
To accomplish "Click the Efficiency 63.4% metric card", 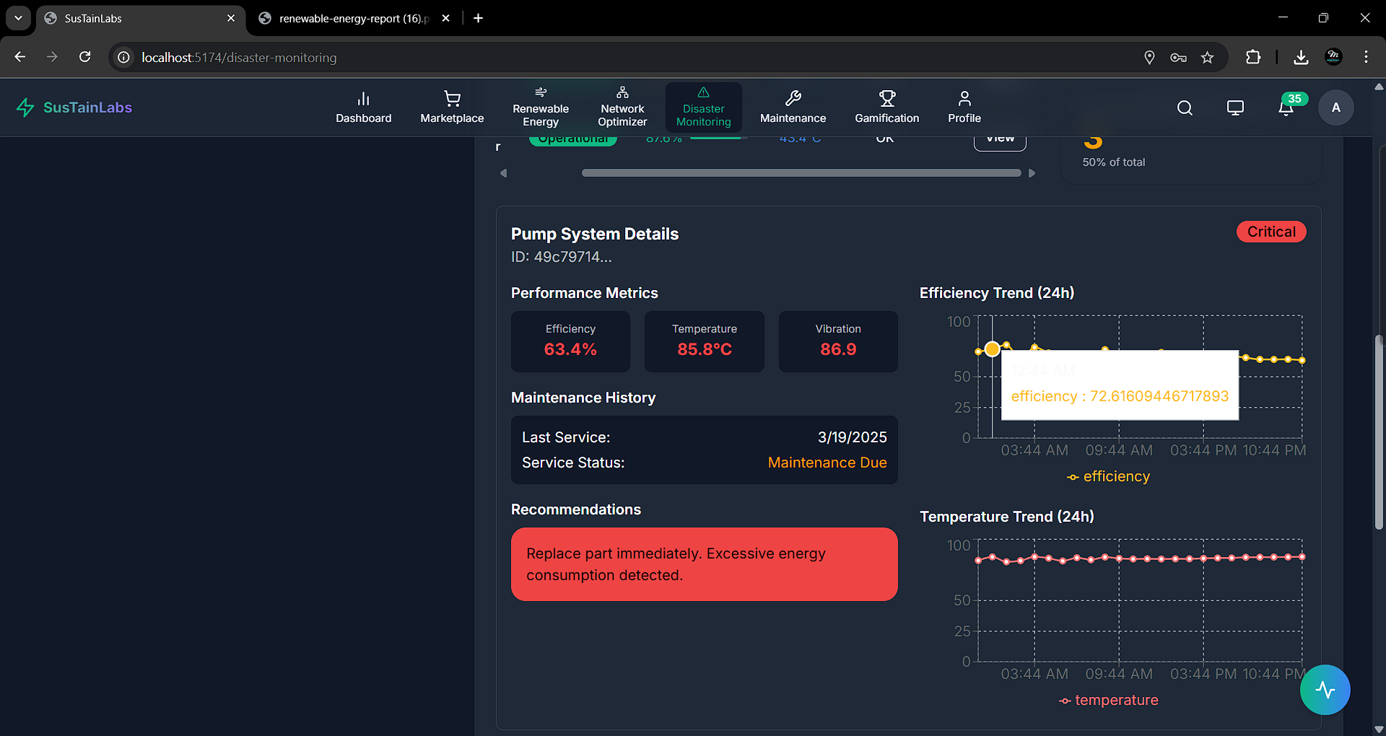I will [x=570, y=341].
